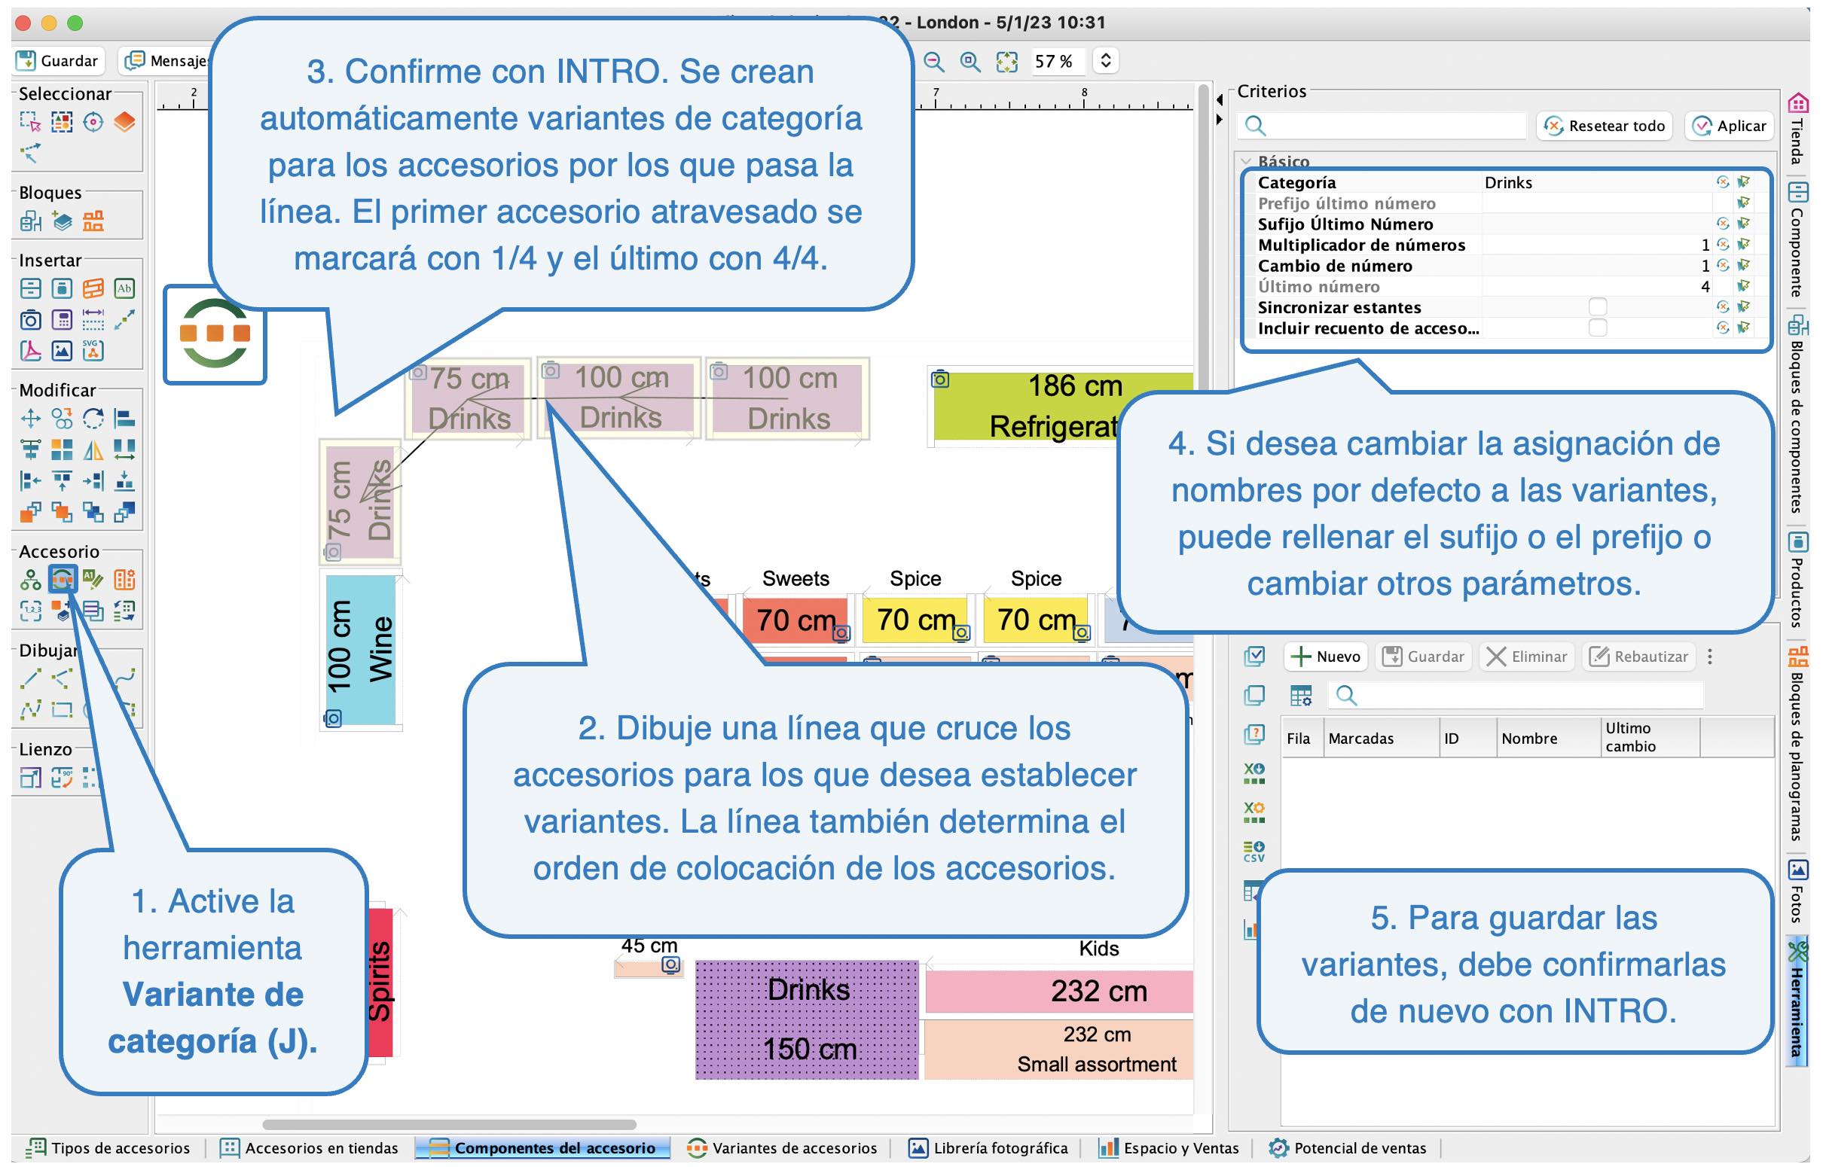Click the Aplicar button
Viewport: 1823px width, 1167px height.
[1730, 126]
